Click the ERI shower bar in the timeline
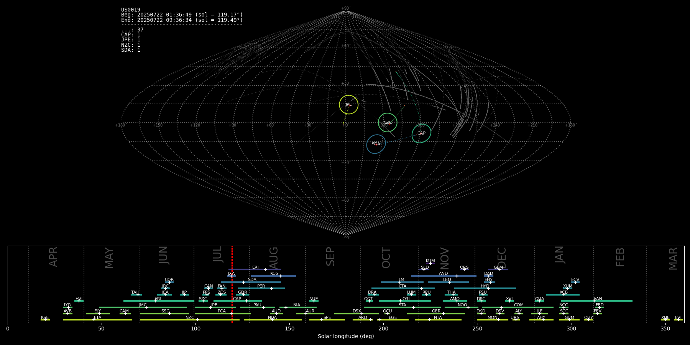Screen dimensions: 690x345 (x=255, y=269)
